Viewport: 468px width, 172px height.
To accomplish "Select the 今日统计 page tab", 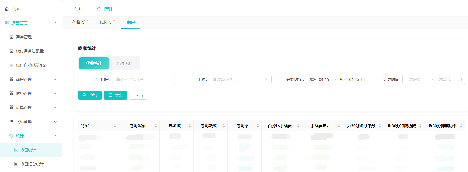I will click(105, 9).
